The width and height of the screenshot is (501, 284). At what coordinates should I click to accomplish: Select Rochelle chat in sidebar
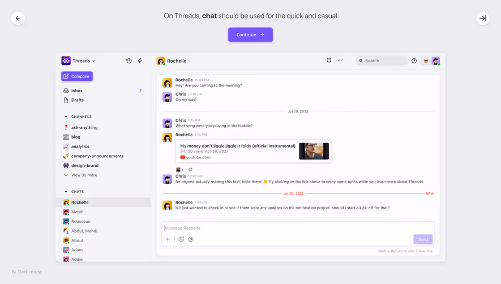[103, 202]
